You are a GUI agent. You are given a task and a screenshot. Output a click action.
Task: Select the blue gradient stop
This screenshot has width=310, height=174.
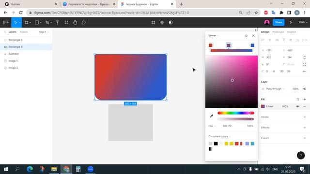point(252,45)
